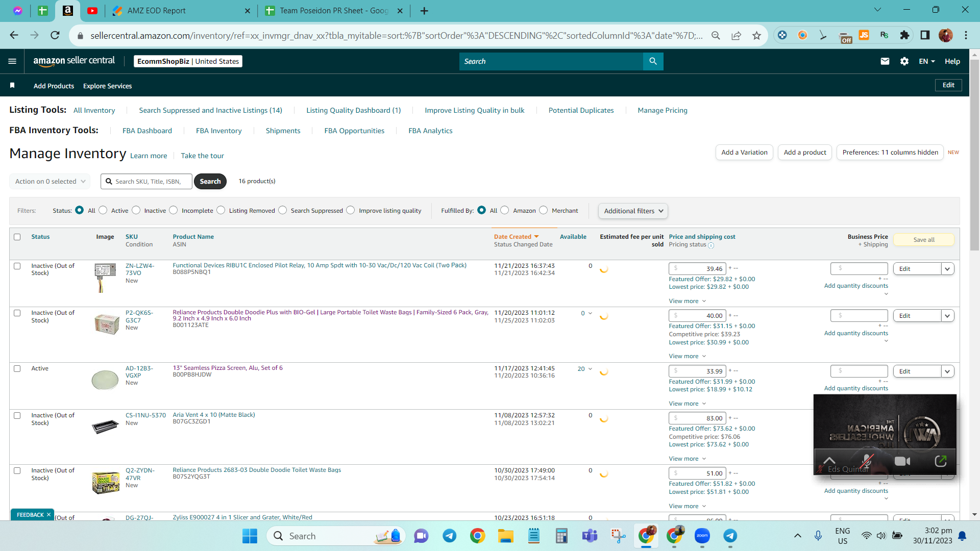The width and height of the screenshot is (980, 551).
Task: Check the row checkbox for Pizza Screen product
Action: [17, 368]
